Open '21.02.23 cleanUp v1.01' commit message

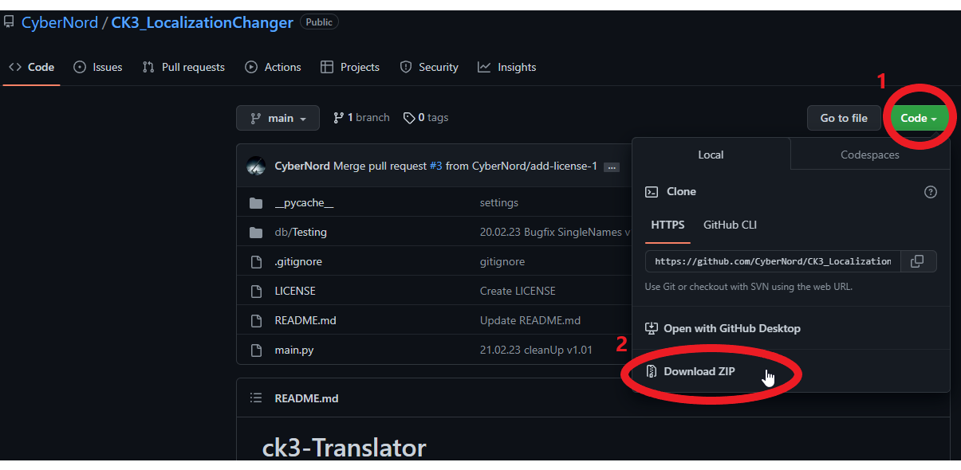pyautogui.click(x=536, y=349)
